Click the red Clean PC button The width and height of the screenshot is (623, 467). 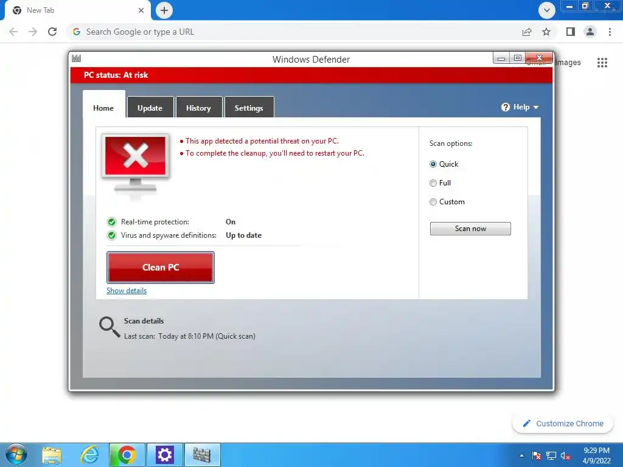coord(161,268)
